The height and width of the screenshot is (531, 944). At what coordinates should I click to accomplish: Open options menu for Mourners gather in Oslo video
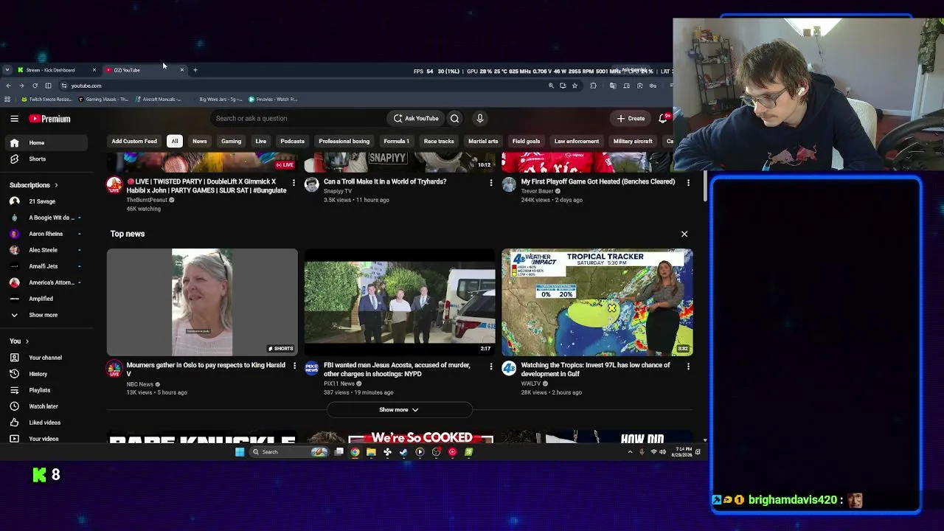(294, 366)
